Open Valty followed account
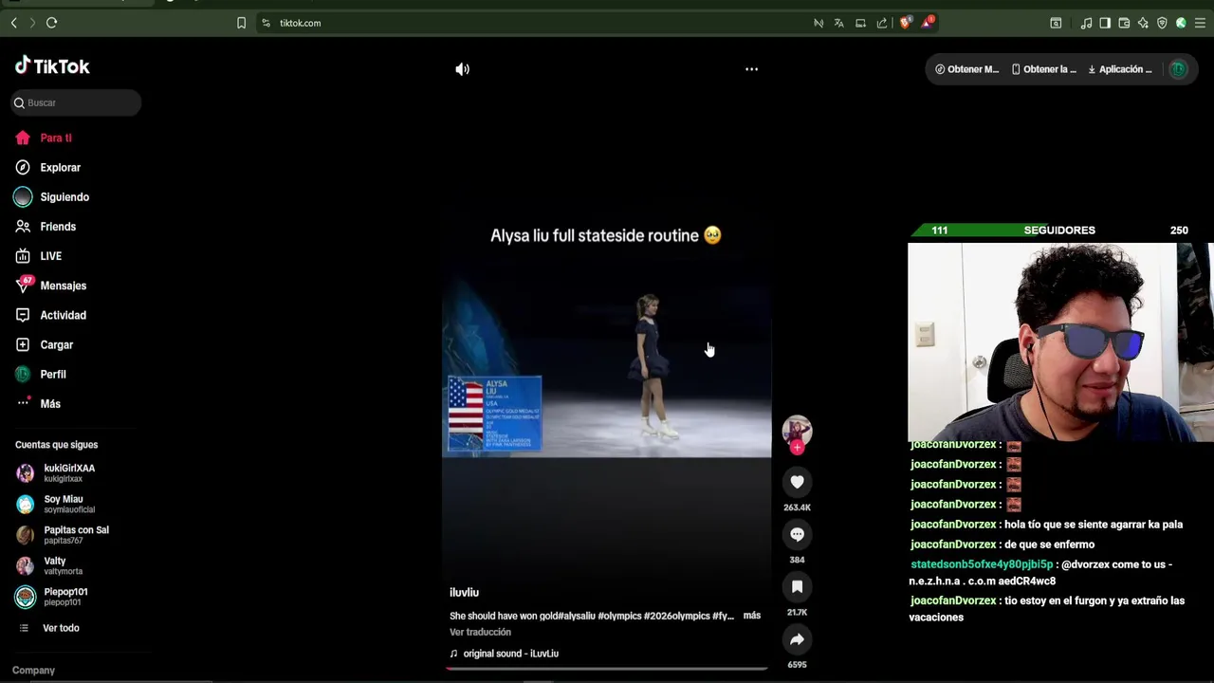Image resolution: width=1214 pixels, height=683 pixels. tap(49, 565)
